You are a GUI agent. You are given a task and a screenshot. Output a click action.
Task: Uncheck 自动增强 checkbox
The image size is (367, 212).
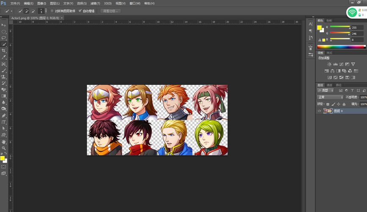80,11
